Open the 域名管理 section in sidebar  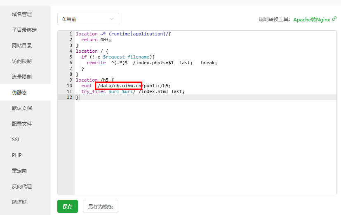22,14
